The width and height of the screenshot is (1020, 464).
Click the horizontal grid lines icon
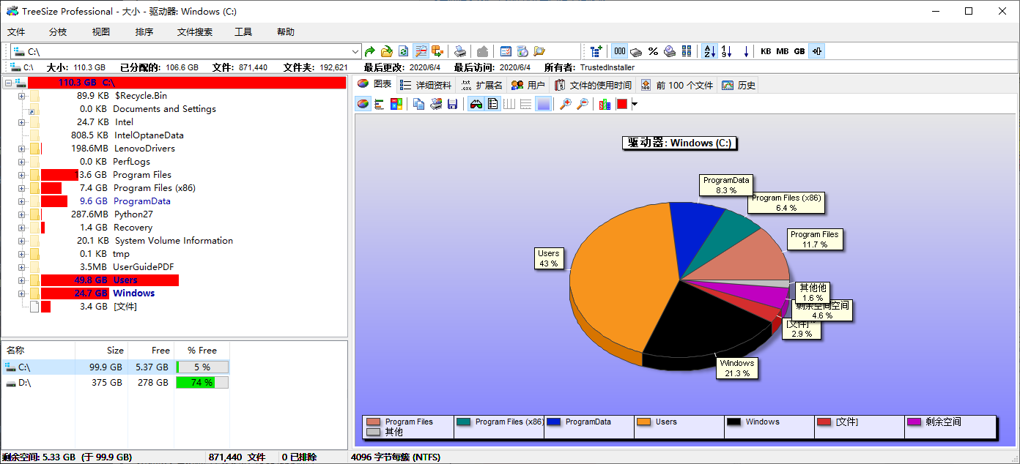coord(525,104)
